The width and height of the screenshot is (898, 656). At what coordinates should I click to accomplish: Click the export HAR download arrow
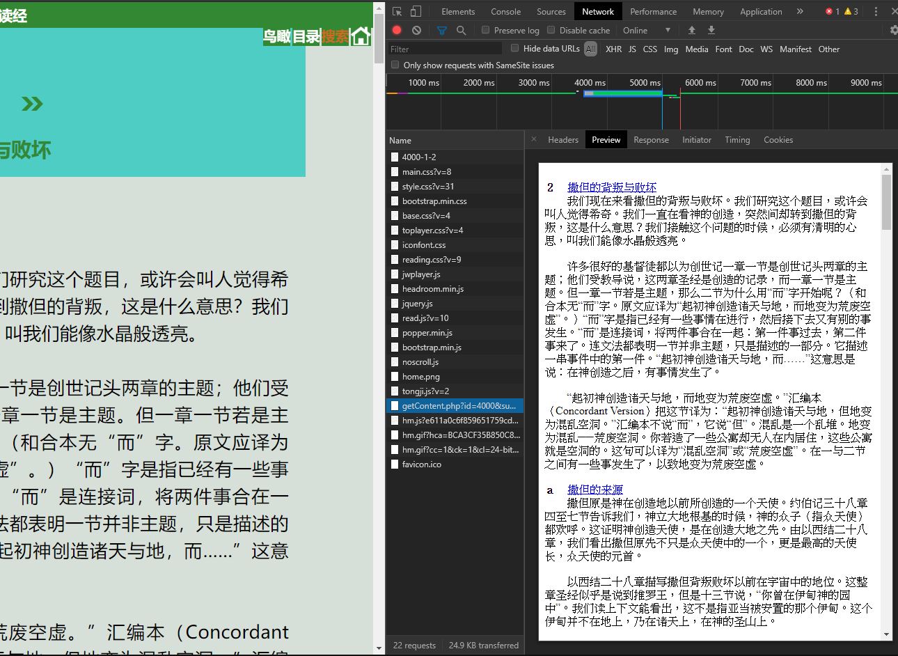pyautogui.click(x=711, y=31)
